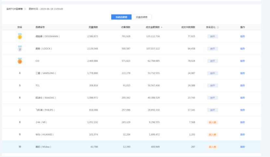Click the new-entry badge in the HUAWEI row
Image resolution: width=270 pixels, height=157 pixels.
[x=212, y=135]
